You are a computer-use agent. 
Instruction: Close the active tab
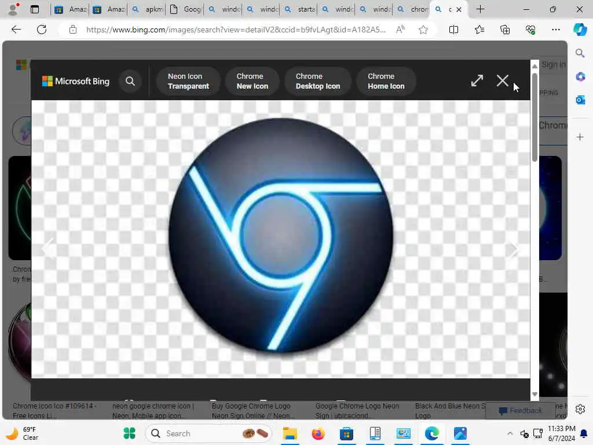click(459, 9)
